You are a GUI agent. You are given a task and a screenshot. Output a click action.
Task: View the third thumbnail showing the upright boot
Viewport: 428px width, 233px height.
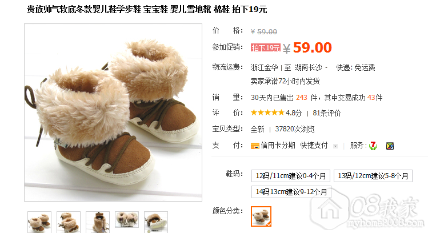point(98,222)
